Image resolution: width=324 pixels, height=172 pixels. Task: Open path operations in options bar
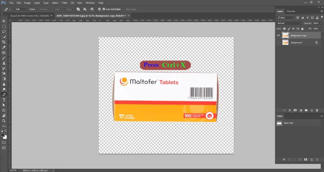click(78, 9)
